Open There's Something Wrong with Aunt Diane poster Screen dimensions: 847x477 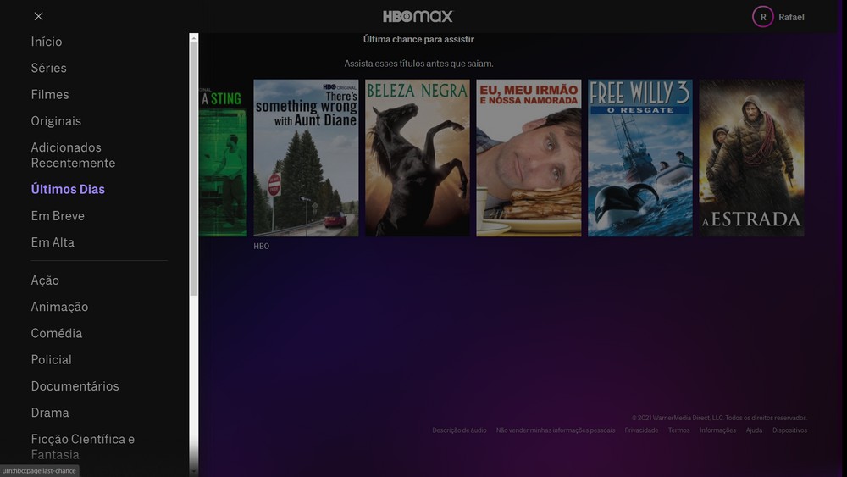(306, 158)
